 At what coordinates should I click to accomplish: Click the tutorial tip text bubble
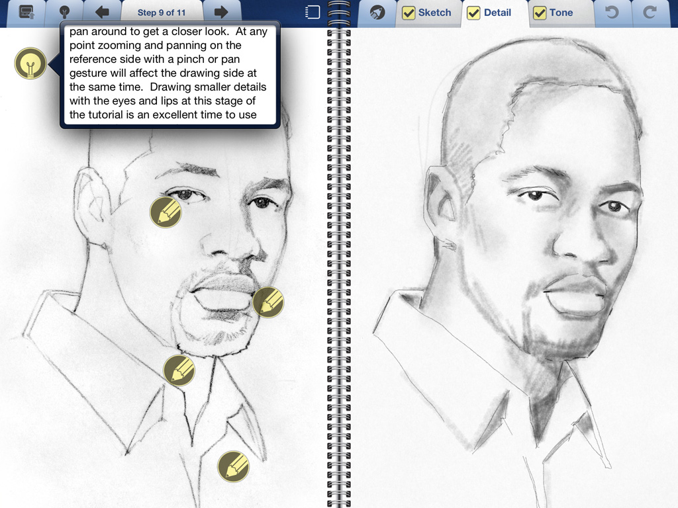pos(170,74)
